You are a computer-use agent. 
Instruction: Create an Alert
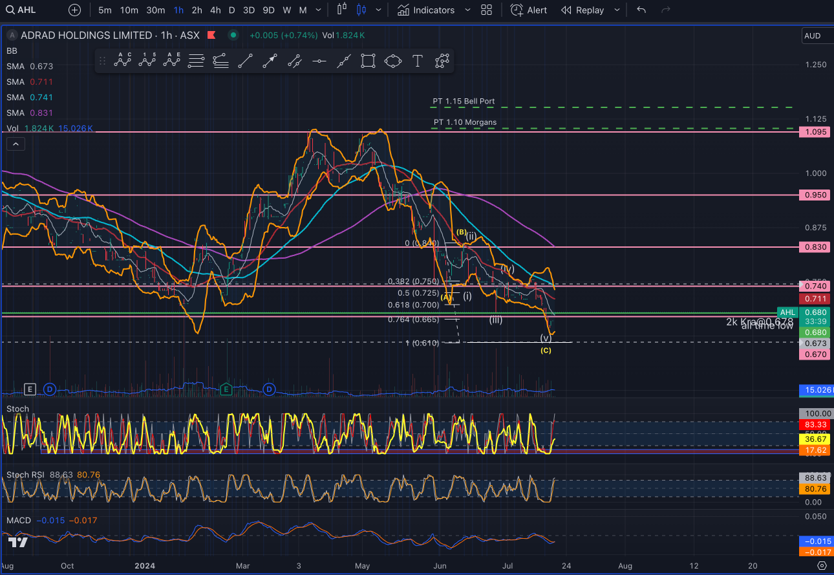point(529,10)
